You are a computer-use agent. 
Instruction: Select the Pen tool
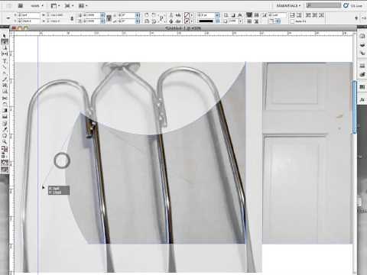pyautogui.click(x=5, y=73)
